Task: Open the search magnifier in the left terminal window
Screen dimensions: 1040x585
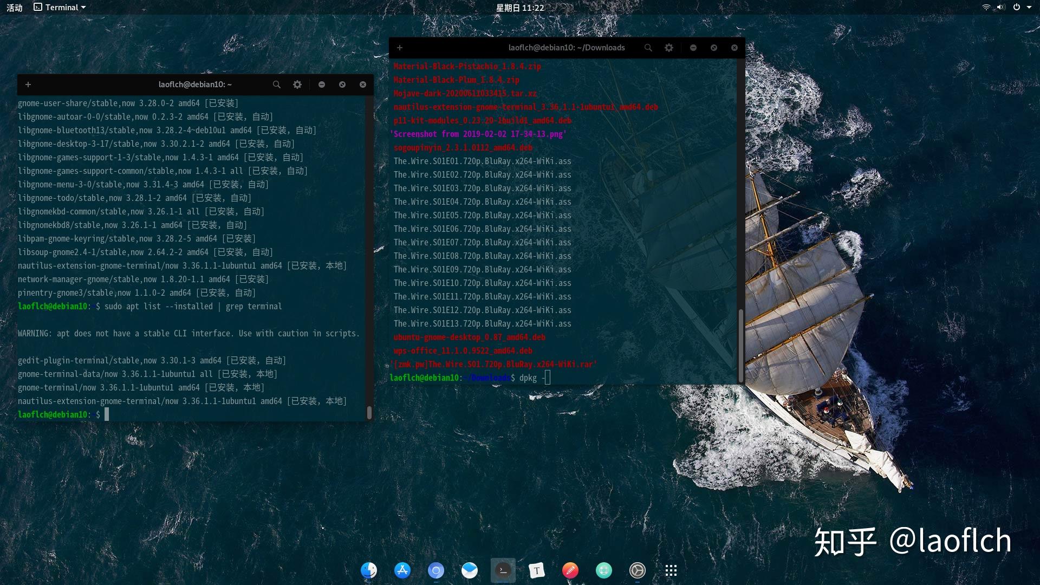Action: coord(277,84)
